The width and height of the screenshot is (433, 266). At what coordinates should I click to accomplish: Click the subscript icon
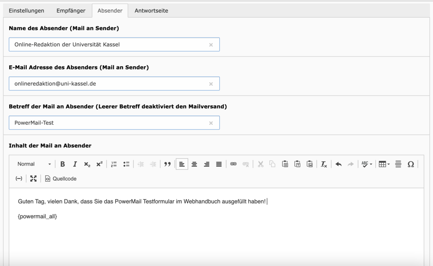(87, 164)
